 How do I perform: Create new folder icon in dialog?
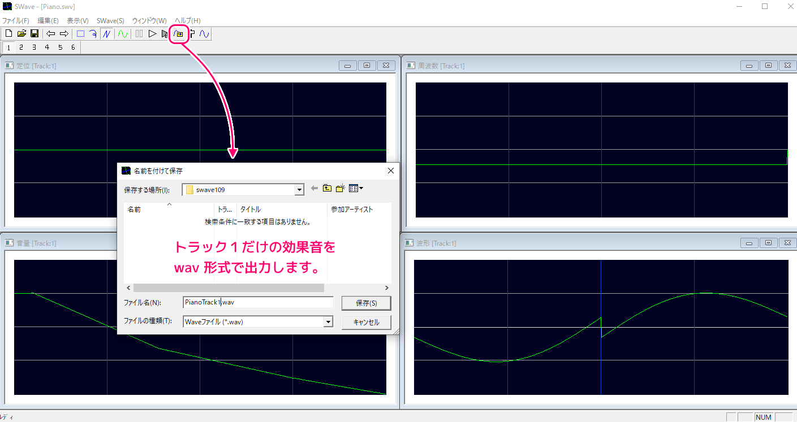tap(341, 188)
